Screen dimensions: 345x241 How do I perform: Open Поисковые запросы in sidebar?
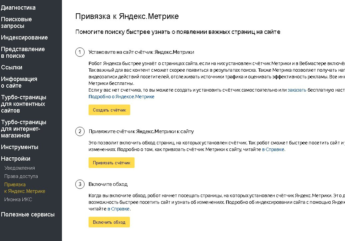tap(16, 23)
